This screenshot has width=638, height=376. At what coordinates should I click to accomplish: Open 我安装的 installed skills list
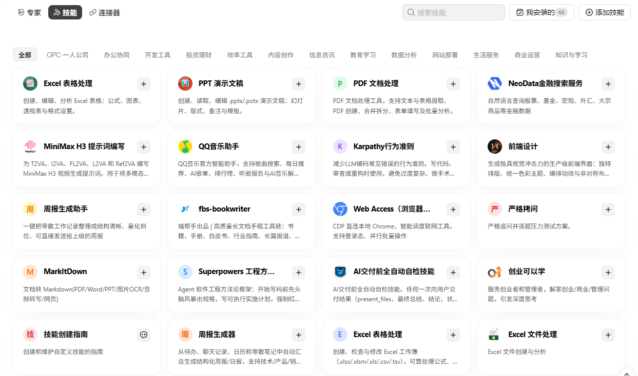point(542,12)
